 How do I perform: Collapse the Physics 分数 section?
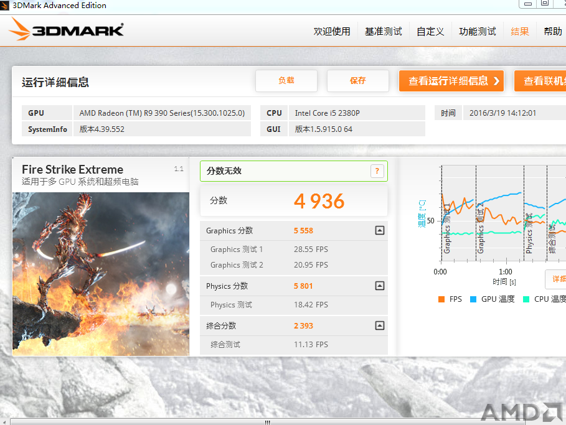click(x=380, y=286)
